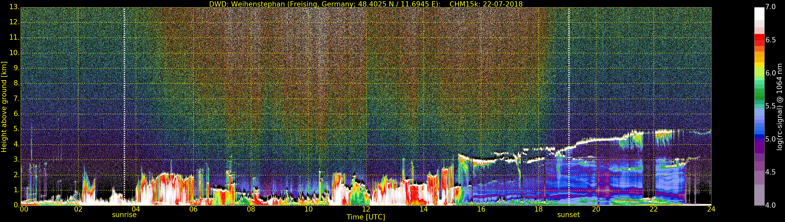Click the plot title naming Weihenstephan station
This screenshot has height=222, width=785.
366,4
